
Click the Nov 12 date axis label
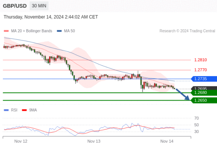[x=21, y=141]
